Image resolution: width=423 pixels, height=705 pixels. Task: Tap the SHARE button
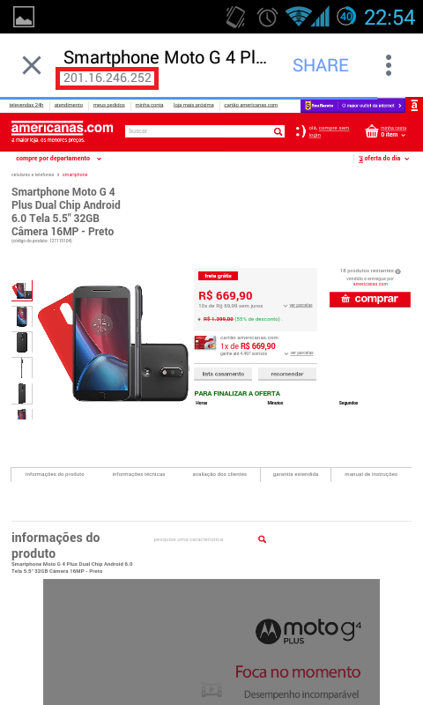321,65
